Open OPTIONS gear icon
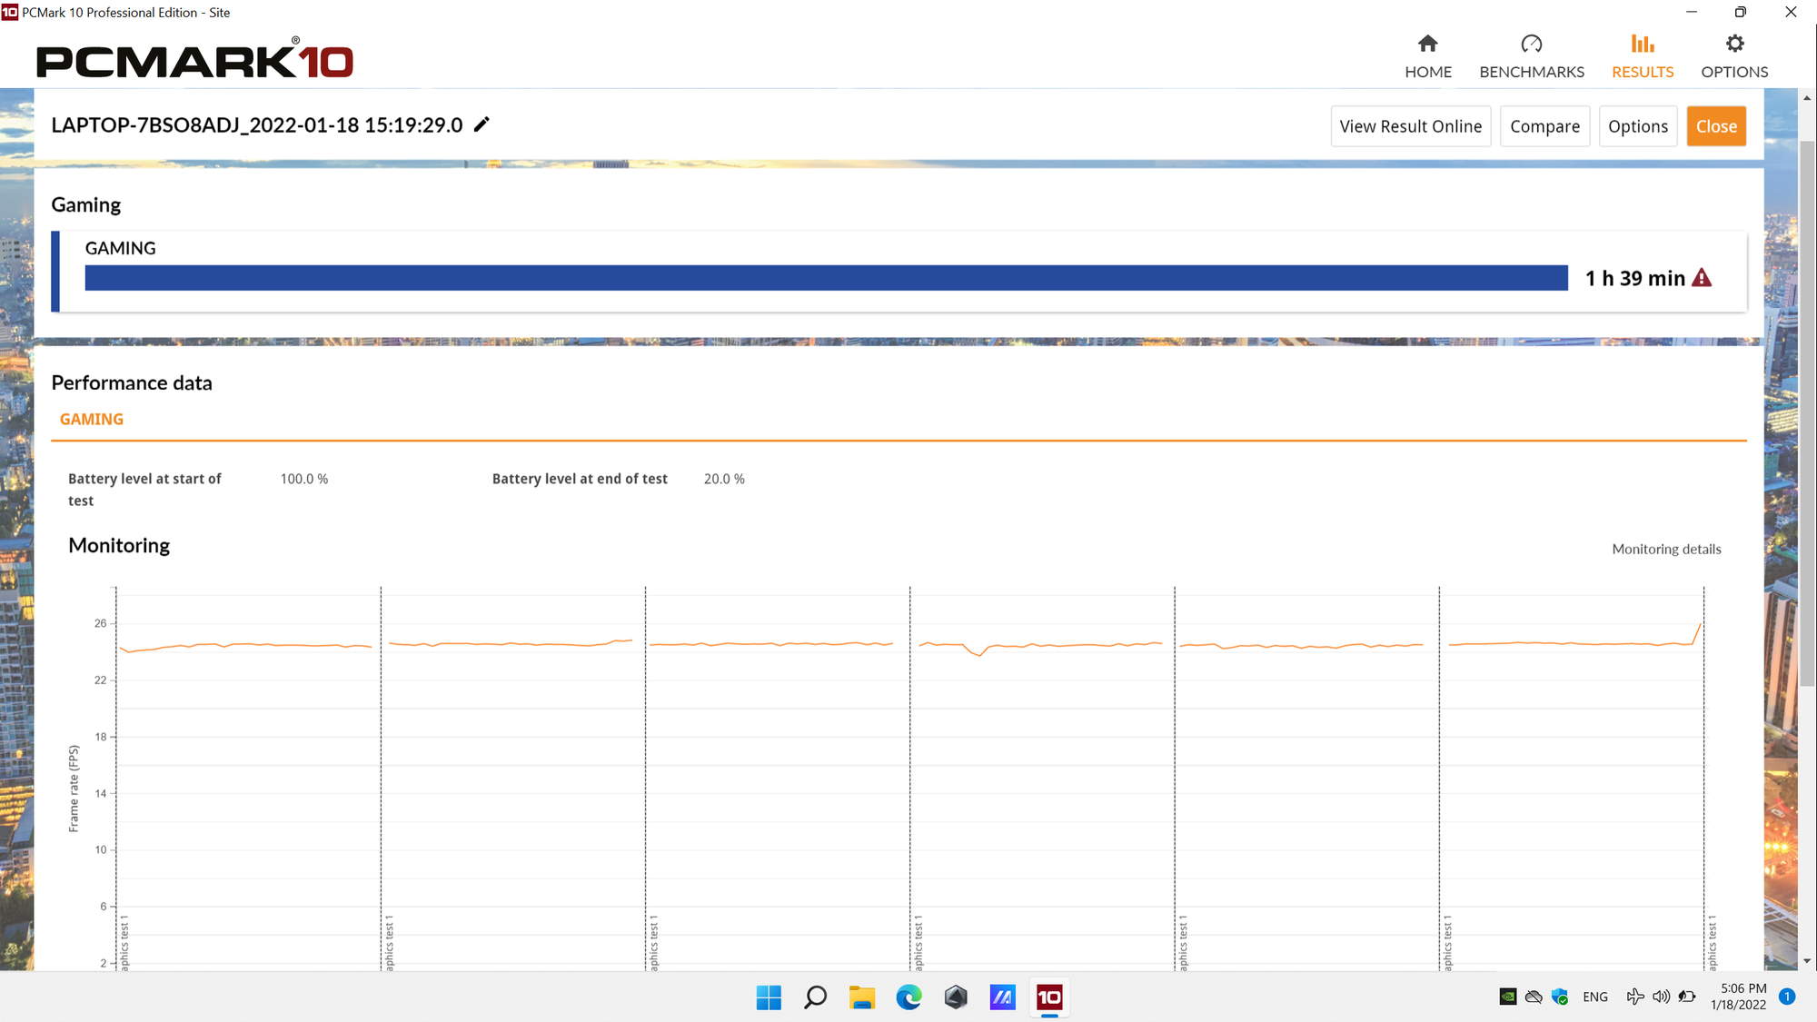The height and width of the screenshot is (1022, 1817). pos(1734,44)
